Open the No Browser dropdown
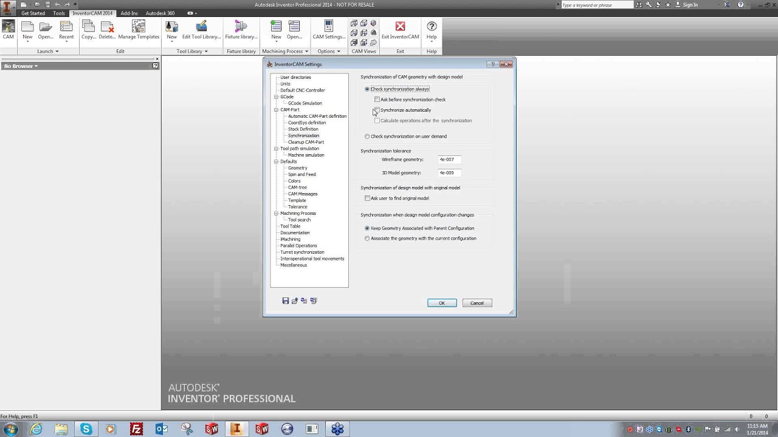 [x=21, y=66]
